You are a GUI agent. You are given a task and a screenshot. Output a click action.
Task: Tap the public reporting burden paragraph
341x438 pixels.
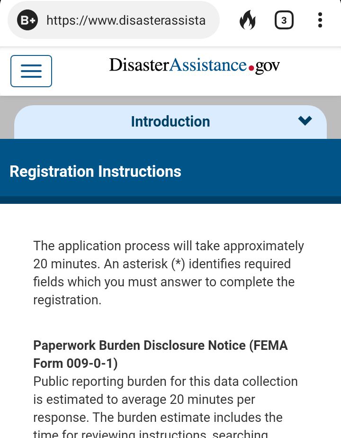click(x=165, y=406)
